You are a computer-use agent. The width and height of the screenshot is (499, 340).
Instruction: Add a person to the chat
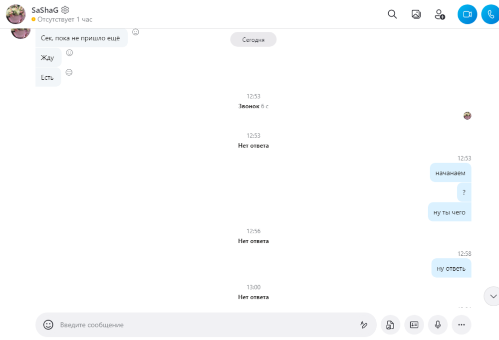pos(440,14)
